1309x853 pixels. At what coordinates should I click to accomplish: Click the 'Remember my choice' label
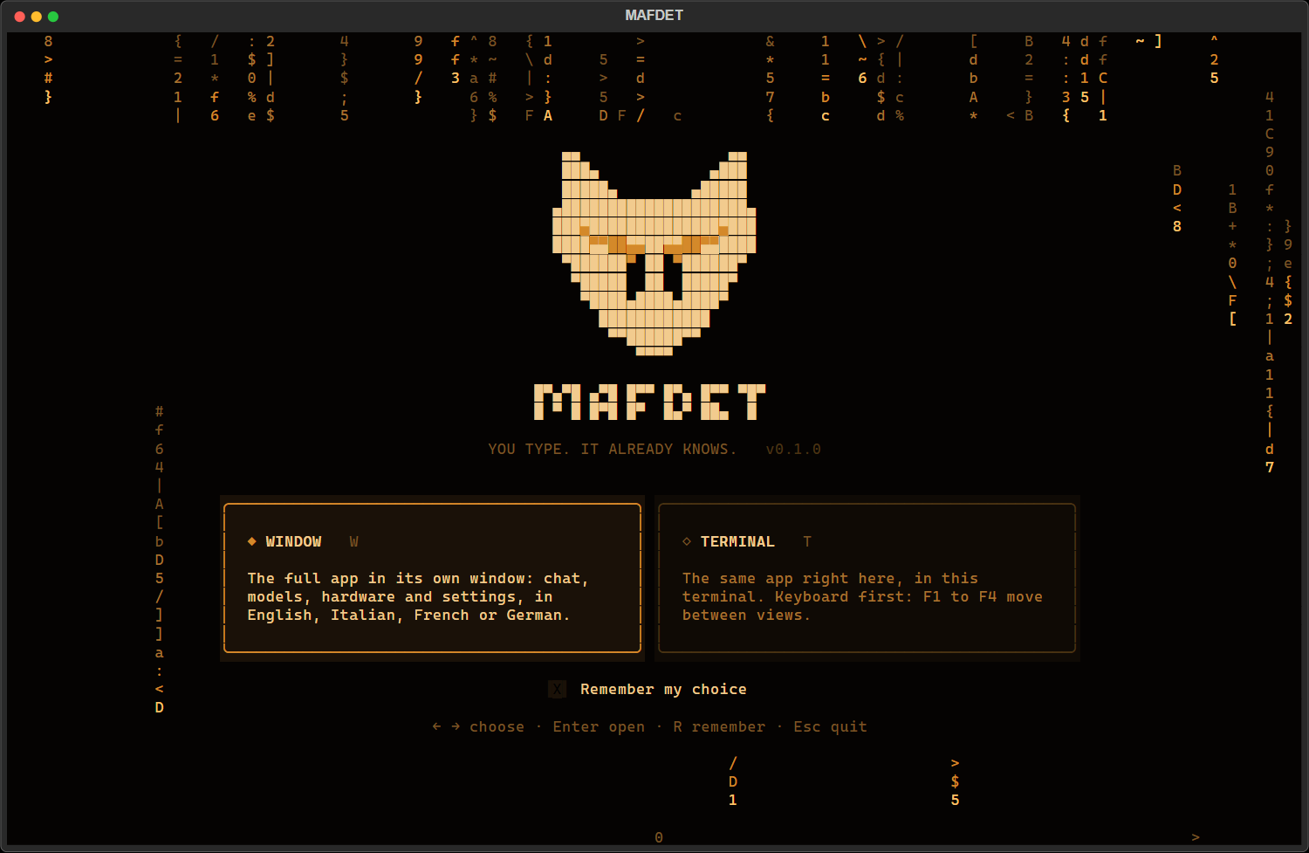click(x=663, y=690)
